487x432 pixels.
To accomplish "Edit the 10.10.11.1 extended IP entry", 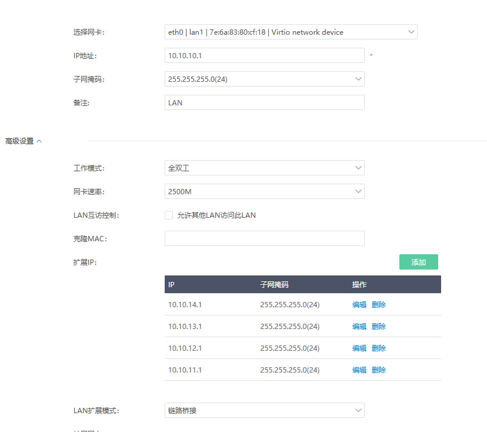I will coord(359,370).
